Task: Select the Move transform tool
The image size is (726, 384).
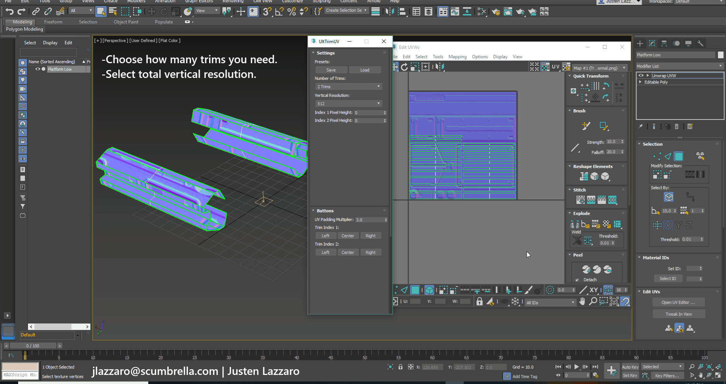Action: pos(151,12)
